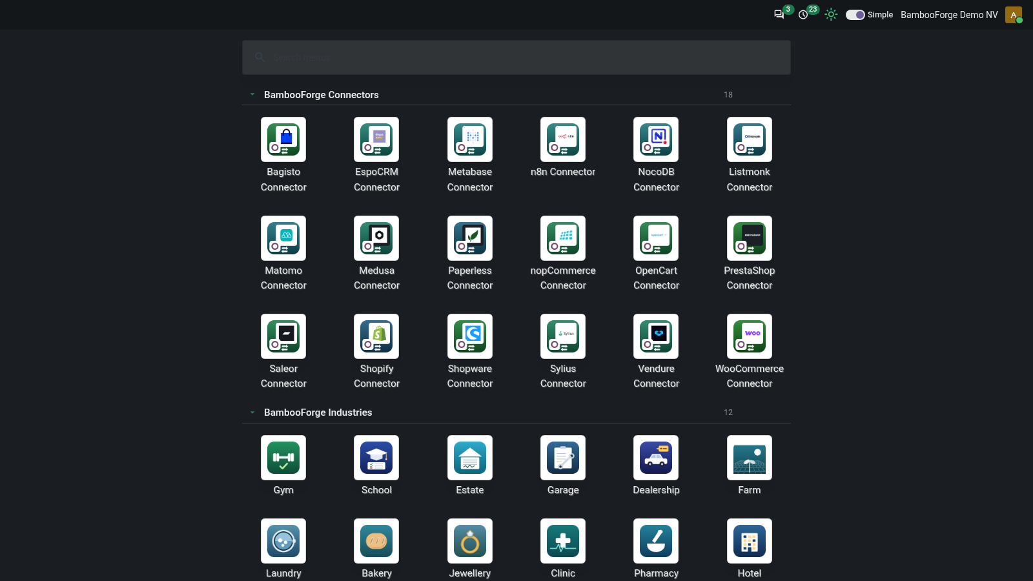Open the Farm industry app

(750, 458)
